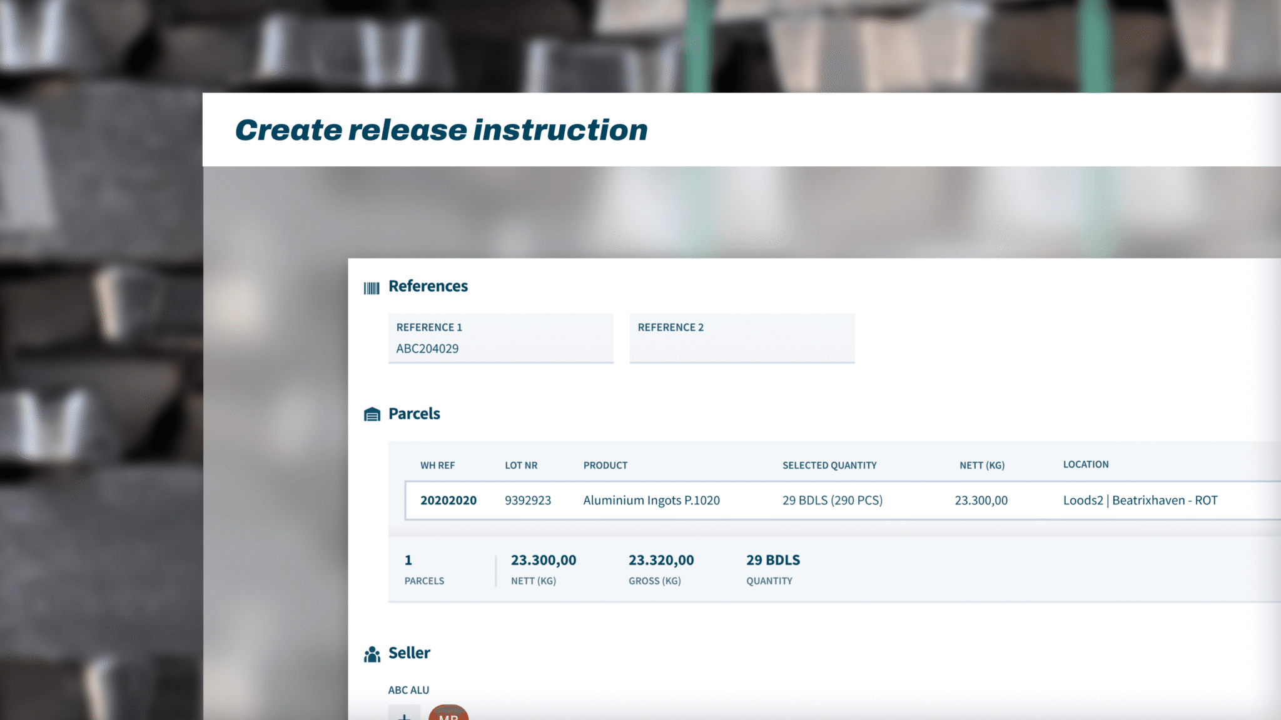Click lot number 9392923
The width and height of the screenshot is (1281, 720).
tap(527, 500)
